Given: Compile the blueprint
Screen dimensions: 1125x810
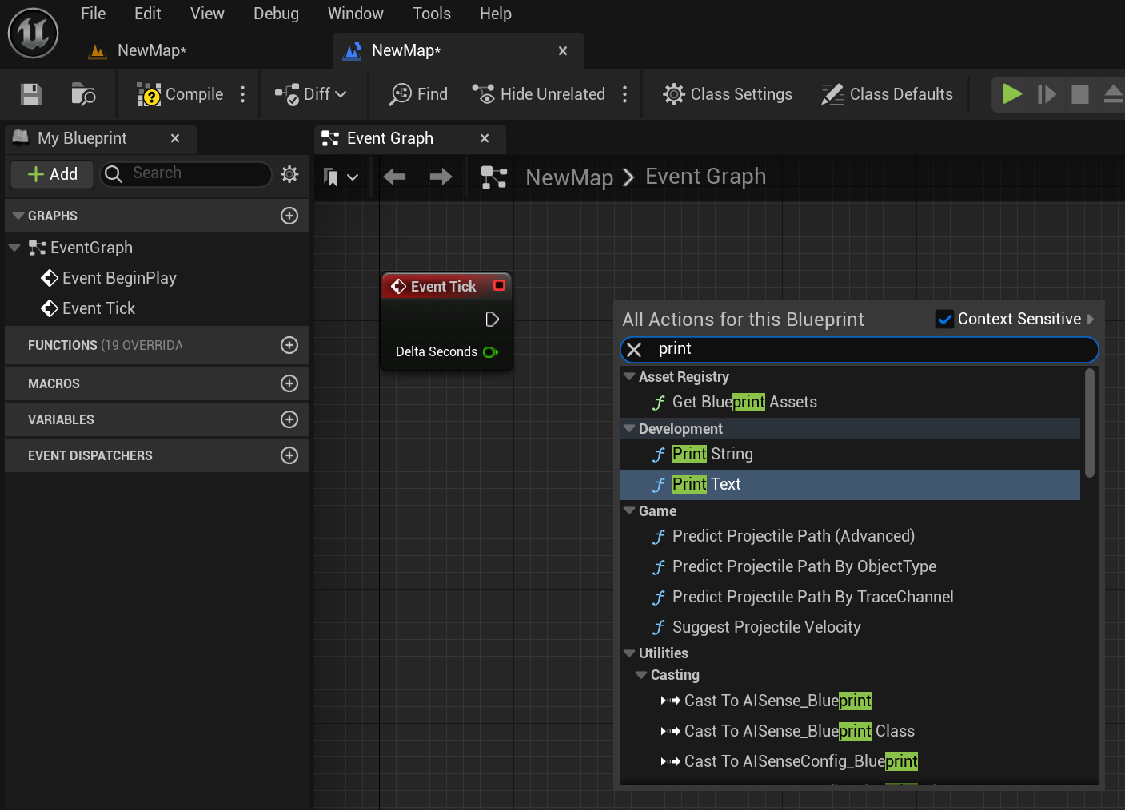Looking at the screenshot, I should [x=180, y=94].
